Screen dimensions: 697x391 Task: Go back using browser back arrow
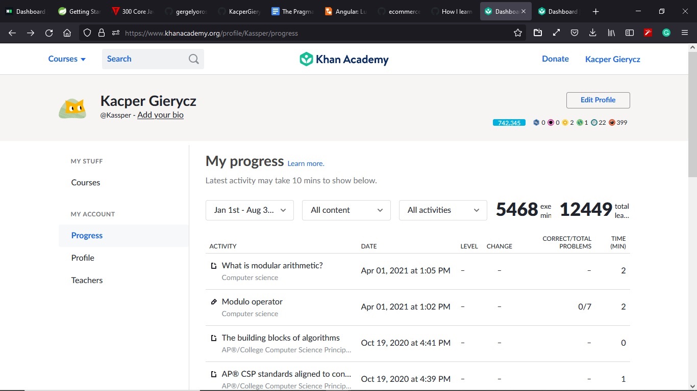pos(12,33)
